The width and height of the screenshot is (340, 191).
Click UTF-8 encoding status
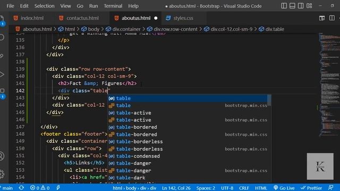click(x=227, y=188)
